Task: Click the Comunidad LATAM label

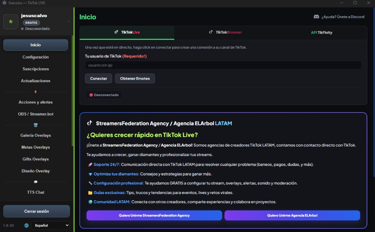Action: [x=112, y=202]
